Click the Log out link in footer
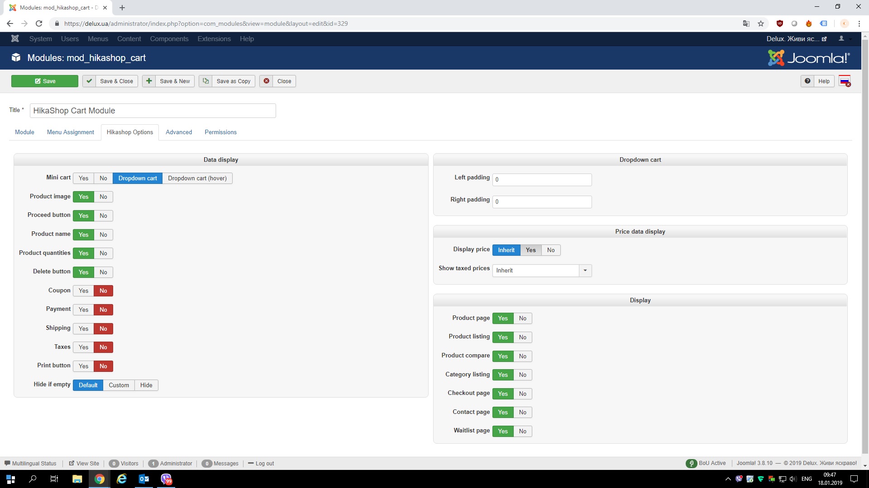 [x=264, y=464]
